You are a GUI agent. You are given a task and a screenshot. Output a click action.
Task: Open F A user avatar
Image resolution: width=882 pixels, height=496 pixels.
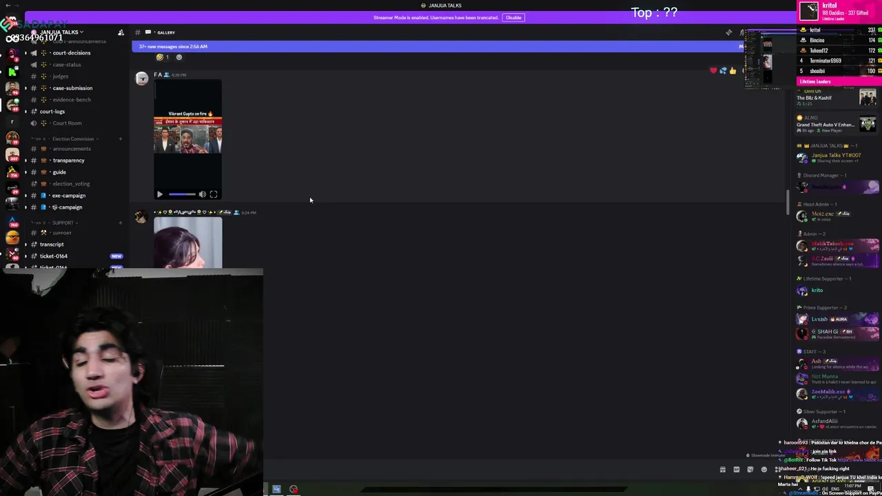142,79
